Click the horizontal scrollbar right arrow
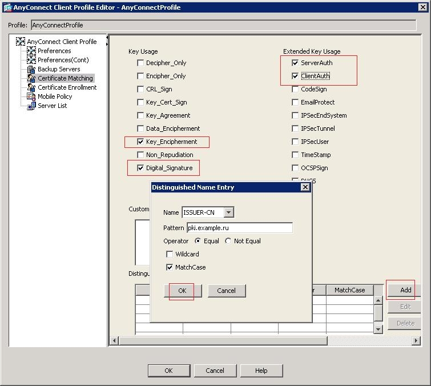431x386 pixels. click(x=416, y=341)
